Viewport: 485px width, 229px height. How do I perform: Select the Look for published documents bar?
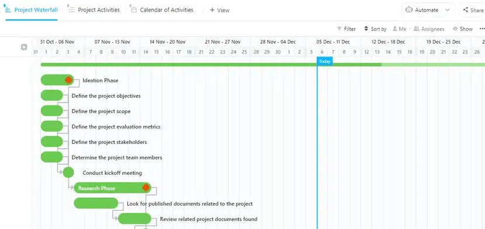click(x=96, y=203)
